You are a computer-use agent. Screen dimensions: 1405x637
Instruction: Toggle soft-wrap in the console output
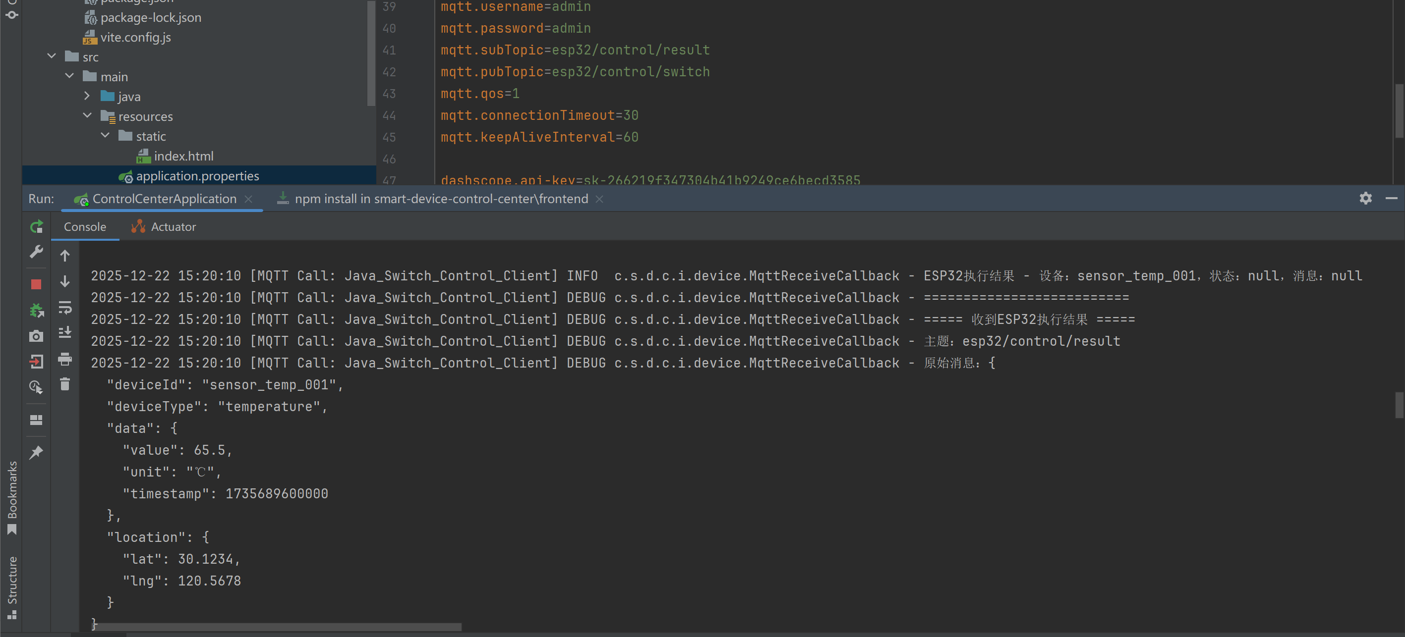pos(65,308)
